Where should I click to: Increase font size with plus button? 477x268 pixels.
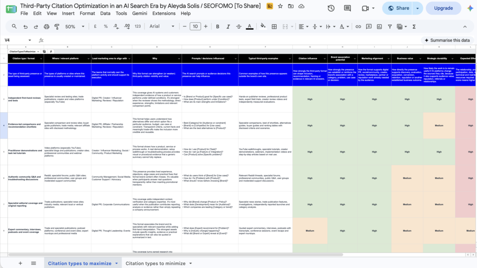(x=205, y=27)
